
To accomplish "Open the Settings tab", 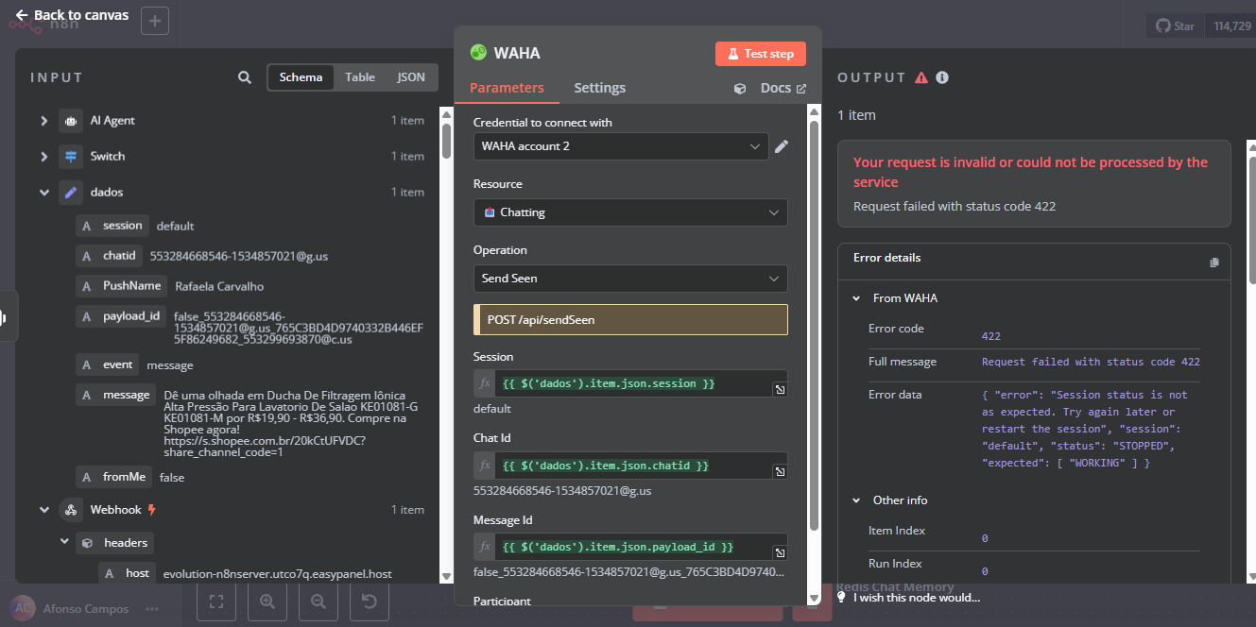I will (600, 88).
